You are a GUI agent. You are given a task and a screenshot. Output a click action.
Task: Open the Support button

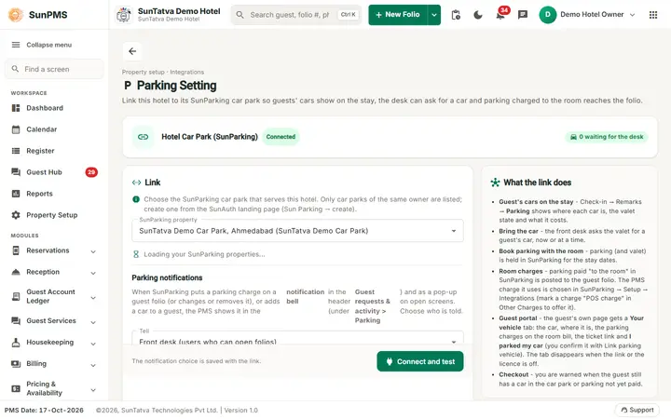[x=637, y=410]
